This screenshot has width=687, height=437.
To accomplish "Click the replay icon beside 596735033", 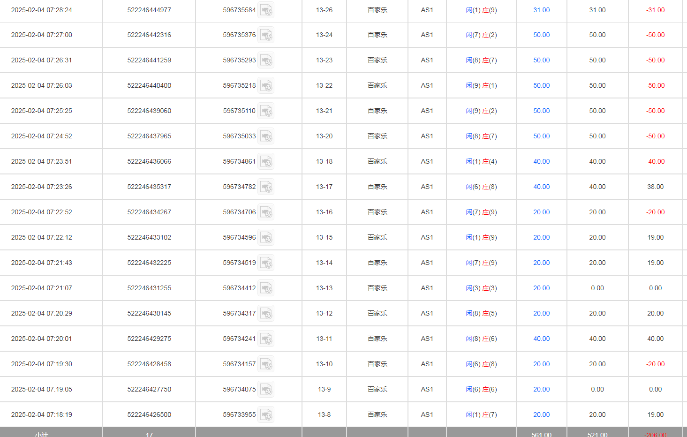I will point(266,136).
